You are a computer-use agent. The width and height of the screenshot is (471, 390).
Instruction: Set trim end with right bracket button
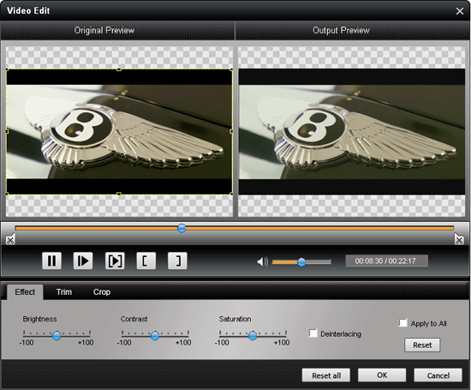(x=177, y=261)
